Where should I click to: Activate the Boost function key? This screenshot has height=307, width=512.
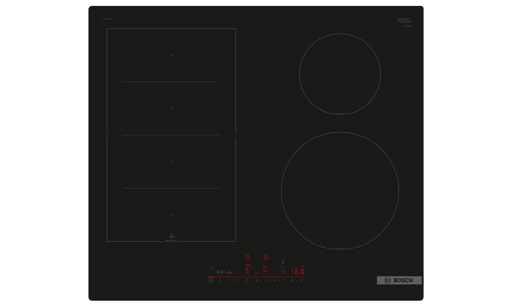[229, 272]
